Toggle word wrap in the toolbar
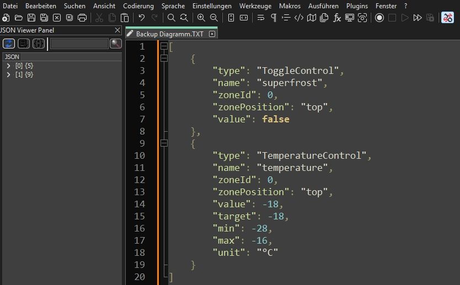This screenshot has width=460, height=285. pos(261,18)
